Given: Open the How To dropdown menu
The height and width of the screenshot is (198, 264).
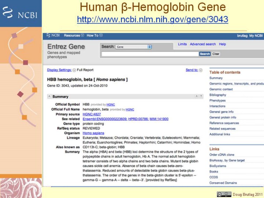Looking at the screenshot, I should click(95, 36).
